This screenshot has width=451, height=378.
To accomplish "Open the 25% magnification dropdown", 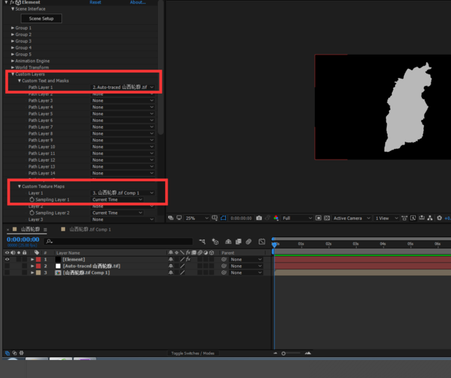I will coord(197,218).
